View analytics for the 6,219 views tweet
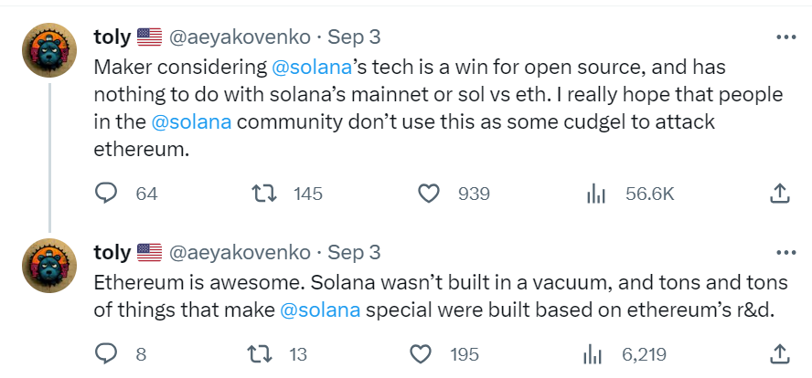This screenshot has width=812, height=378. click(x=596, y=353)
